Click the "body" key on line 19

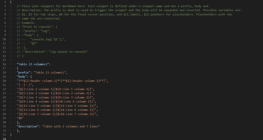coord(22,77)
